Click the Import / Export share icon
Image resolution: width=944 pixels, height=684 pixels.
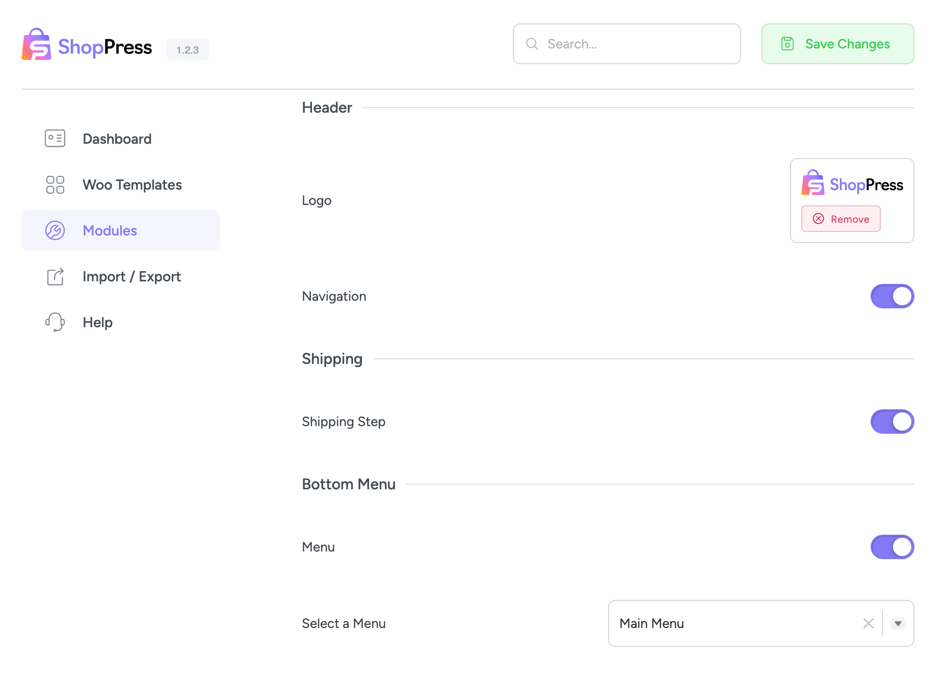55,276
